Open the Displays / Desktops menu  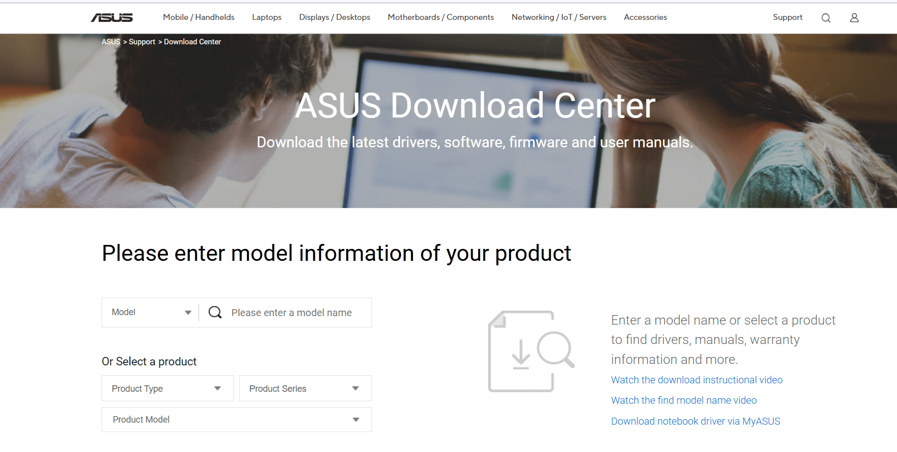pos(334,17)
